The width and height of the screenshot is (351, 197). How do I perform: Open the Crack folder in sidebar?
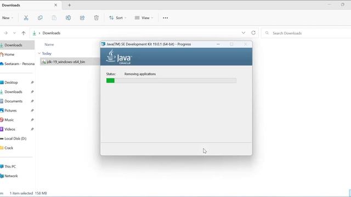pos(9,148)
